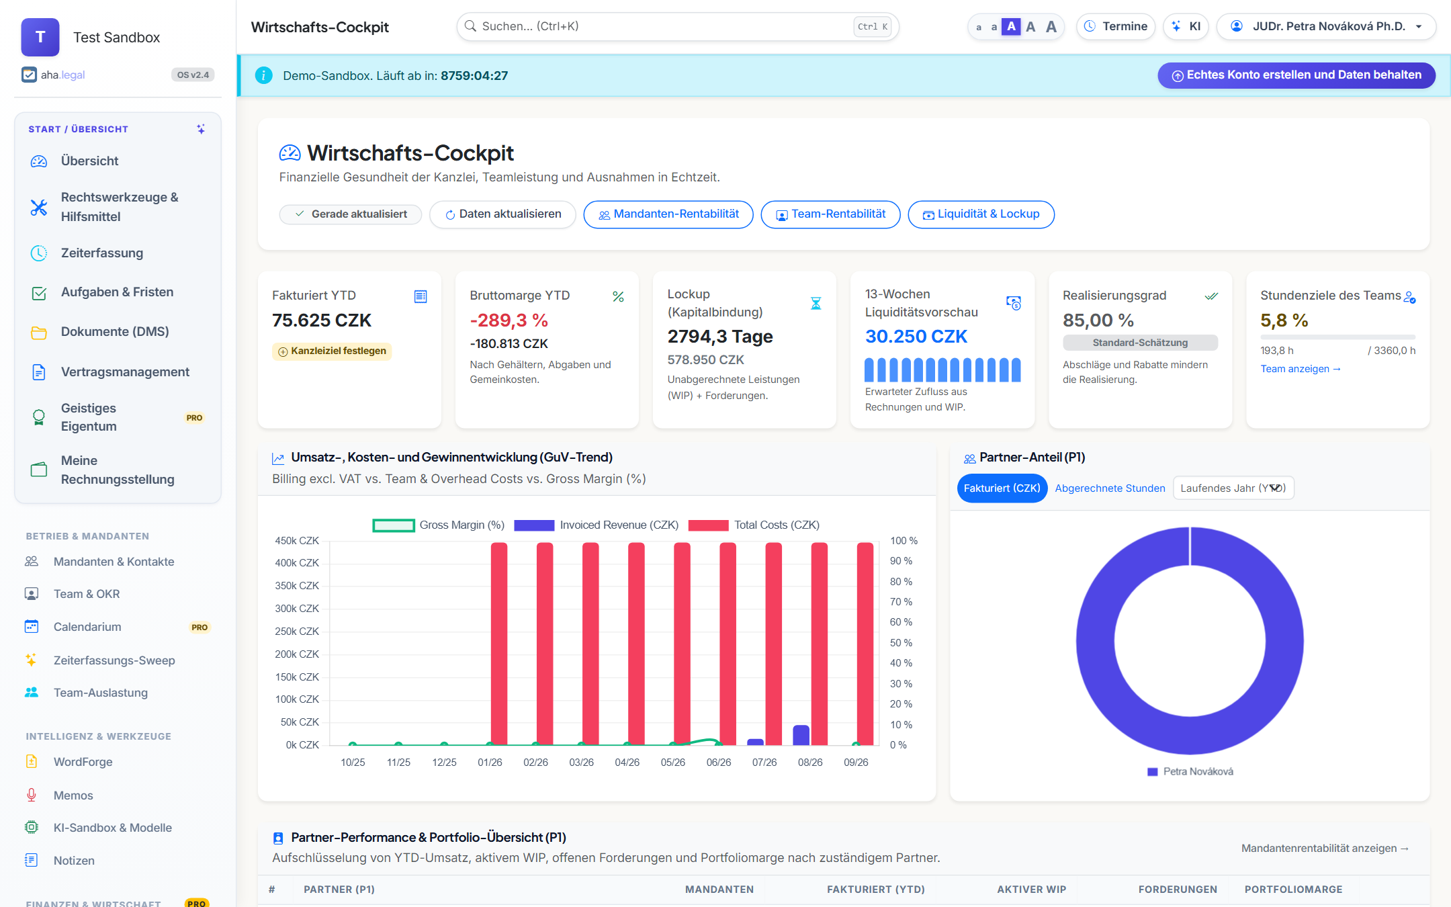Image resolution: width=1451 pixels, height=907 pixels.
Task: Click the 13-Wochen Liquiditätsvorschau card icon
Action: click(x=1013, y=303)
